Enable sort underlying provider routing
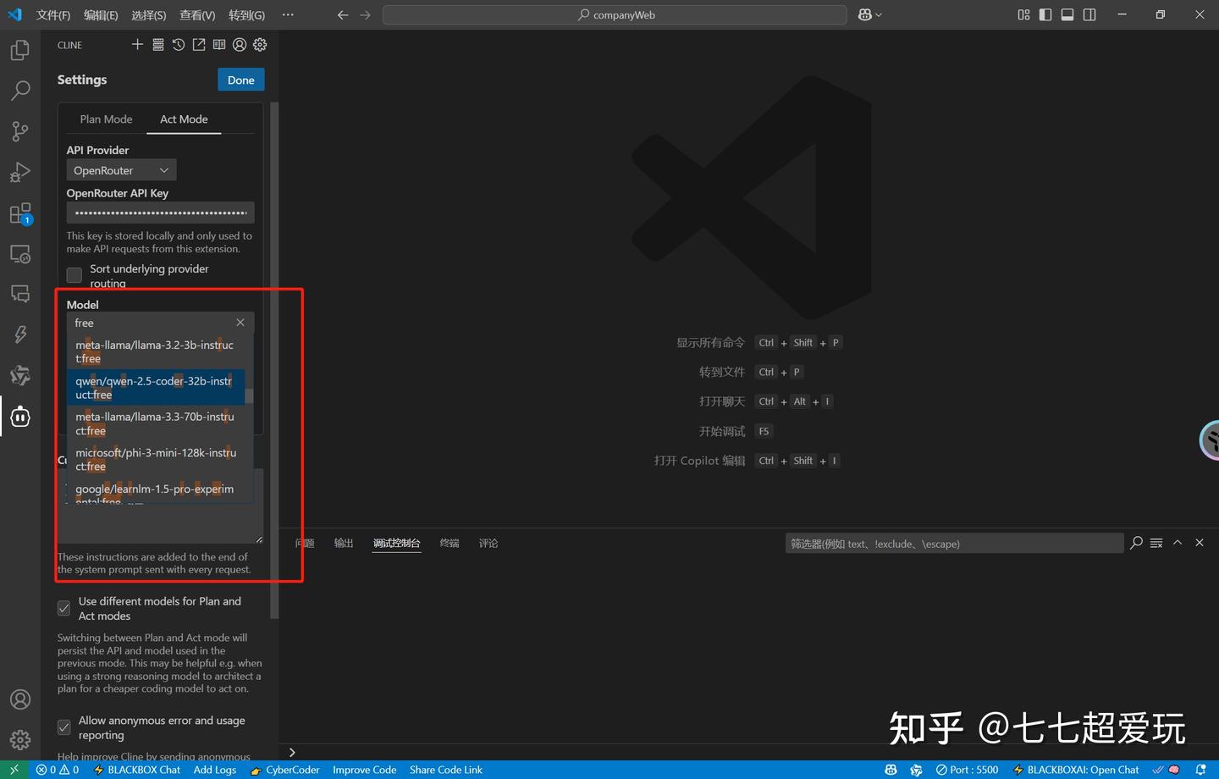This screenshot has height=779, width=1219. [74, 274]
